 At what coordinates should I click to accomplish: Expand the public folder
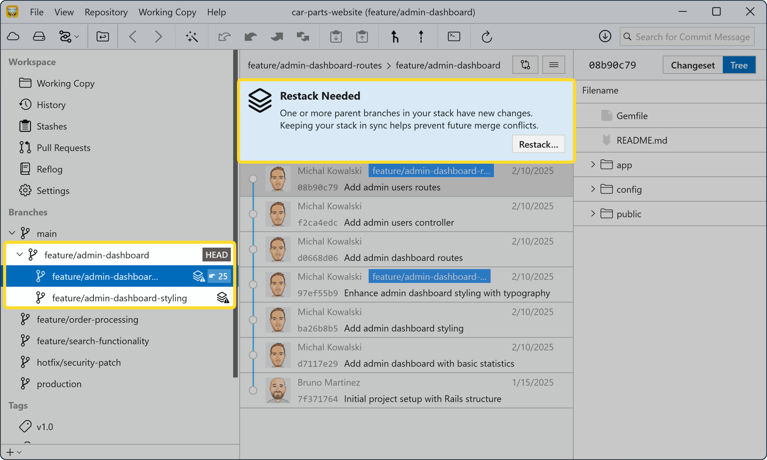[593, 214]
